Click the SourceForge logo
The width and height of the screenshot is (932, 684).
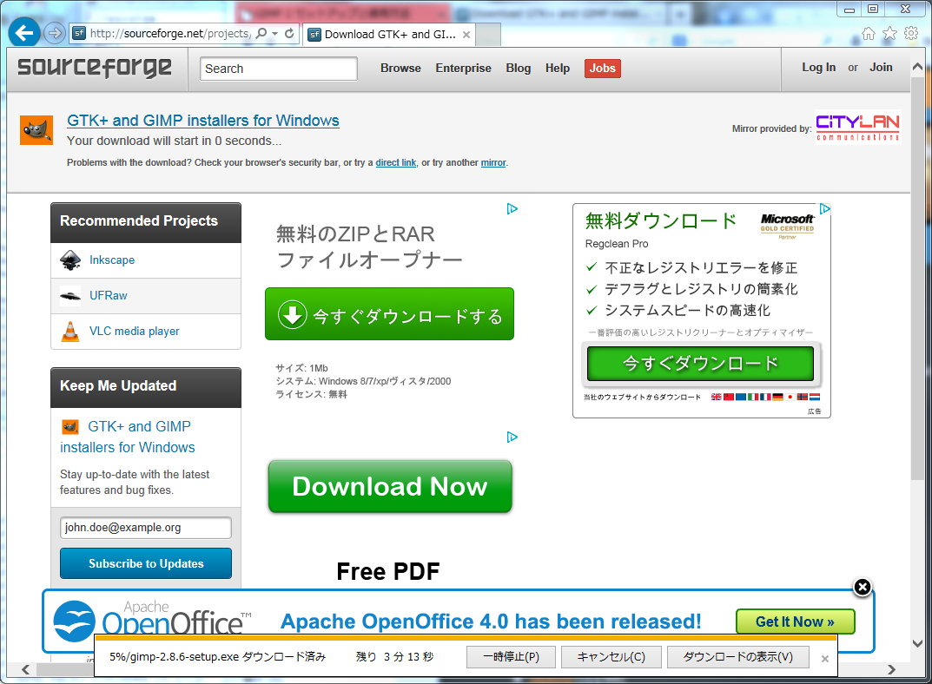[95, 68]
